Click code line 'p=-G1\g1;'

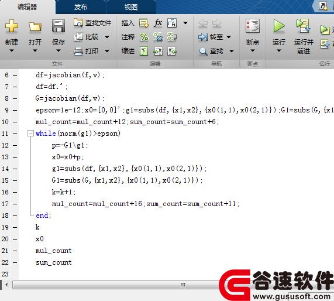pyautogui.click(x=70, y=145)
